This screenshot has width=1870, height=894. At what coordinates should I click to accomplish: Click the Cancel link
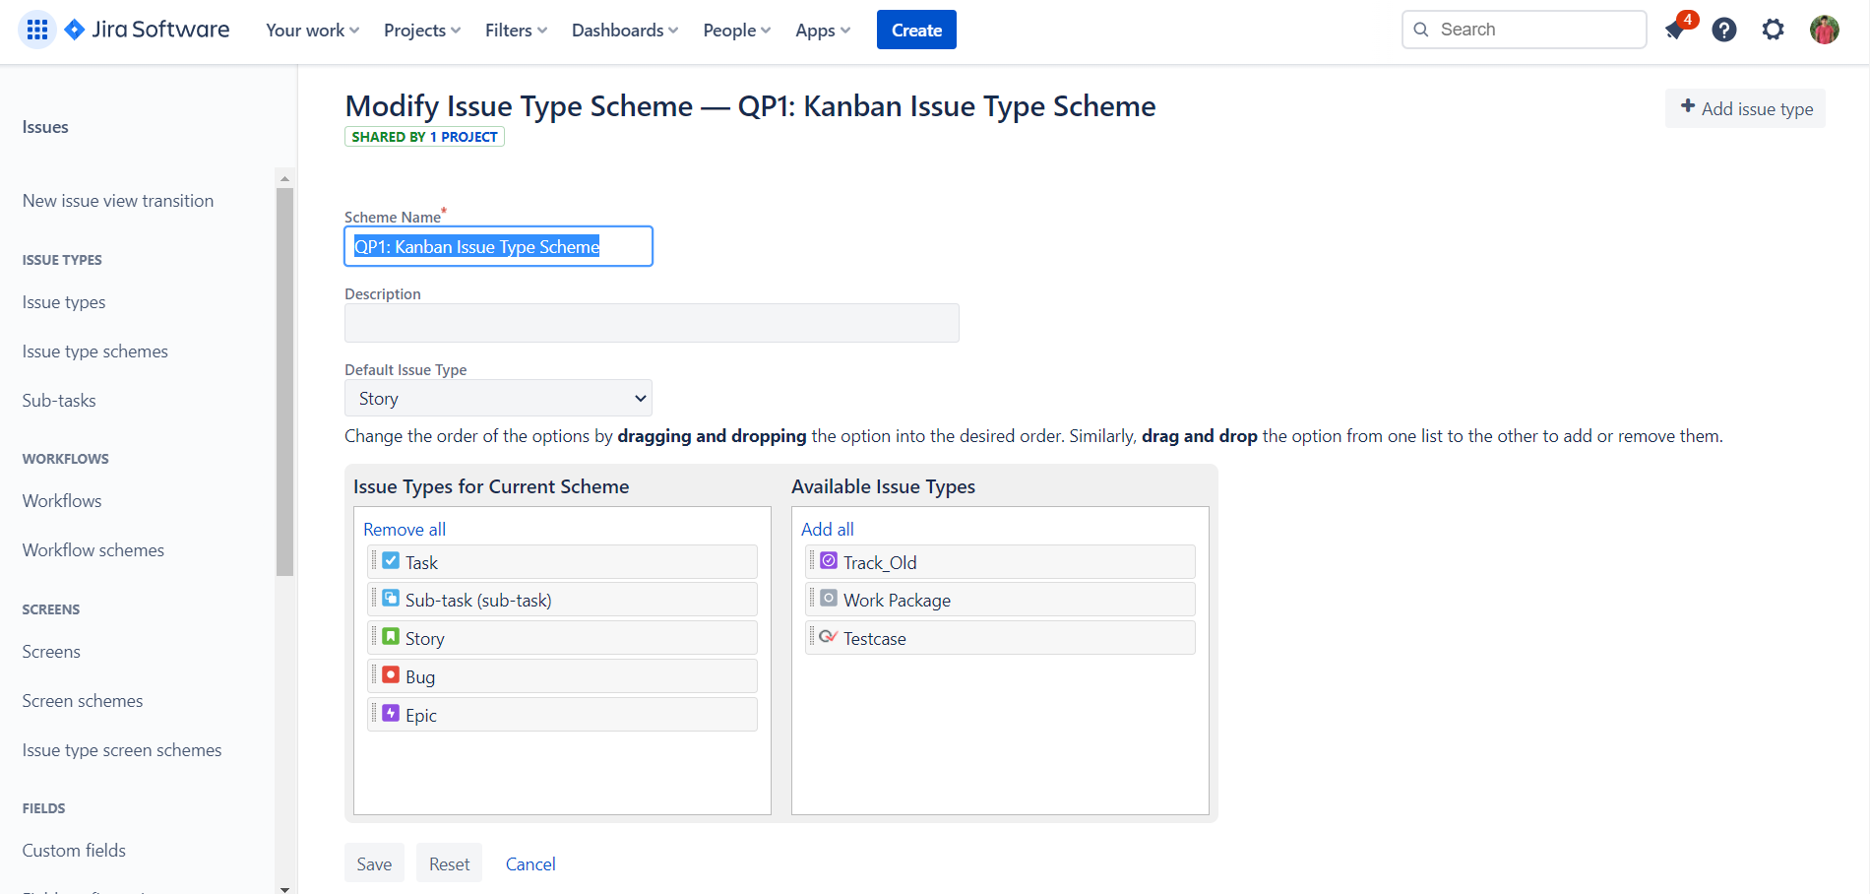(530, 863)
